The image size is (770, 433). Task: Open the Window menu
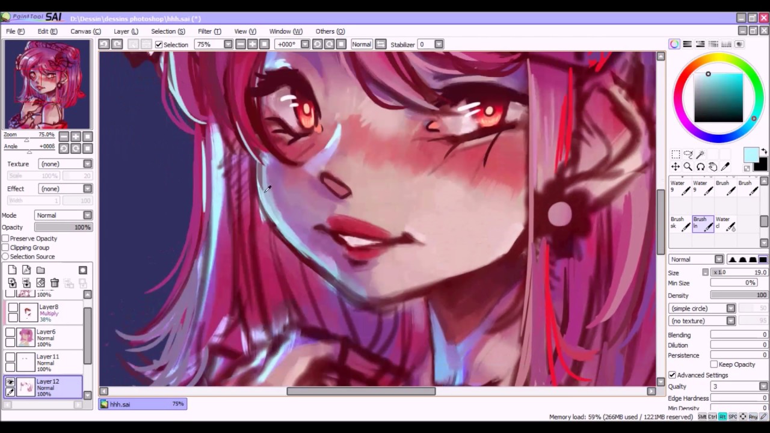pyautogui.click(x=286, y=31)
